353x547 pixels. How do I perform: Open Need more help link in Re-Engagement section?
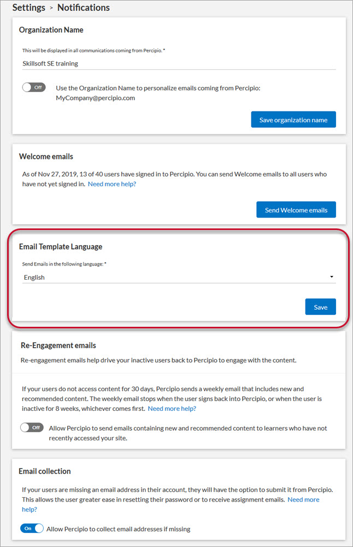click(172, 408)
